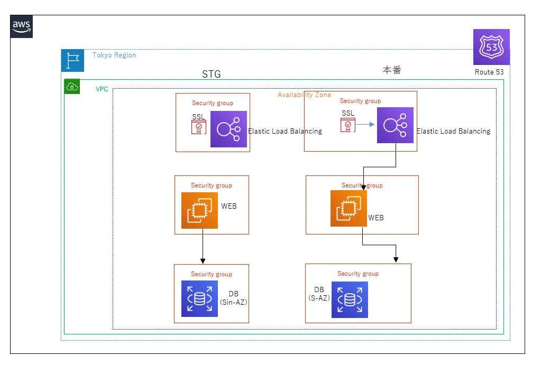Select production Elastic Load Balancing text
Image resolution: width=541 pixels, height=365 pixels.
point(453,132)
